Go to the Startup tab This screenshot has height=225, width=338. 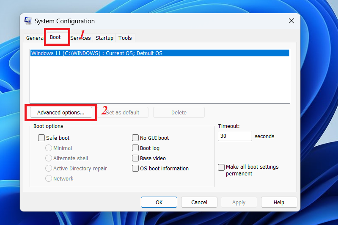(x=104, y=38)
